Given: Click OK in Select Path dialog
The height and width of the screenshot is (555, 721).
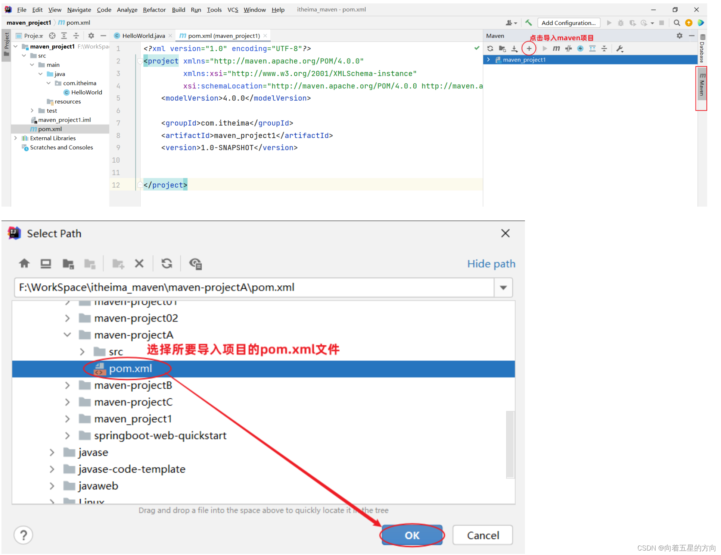Looking at the screenshot, I should coord(412,536).
